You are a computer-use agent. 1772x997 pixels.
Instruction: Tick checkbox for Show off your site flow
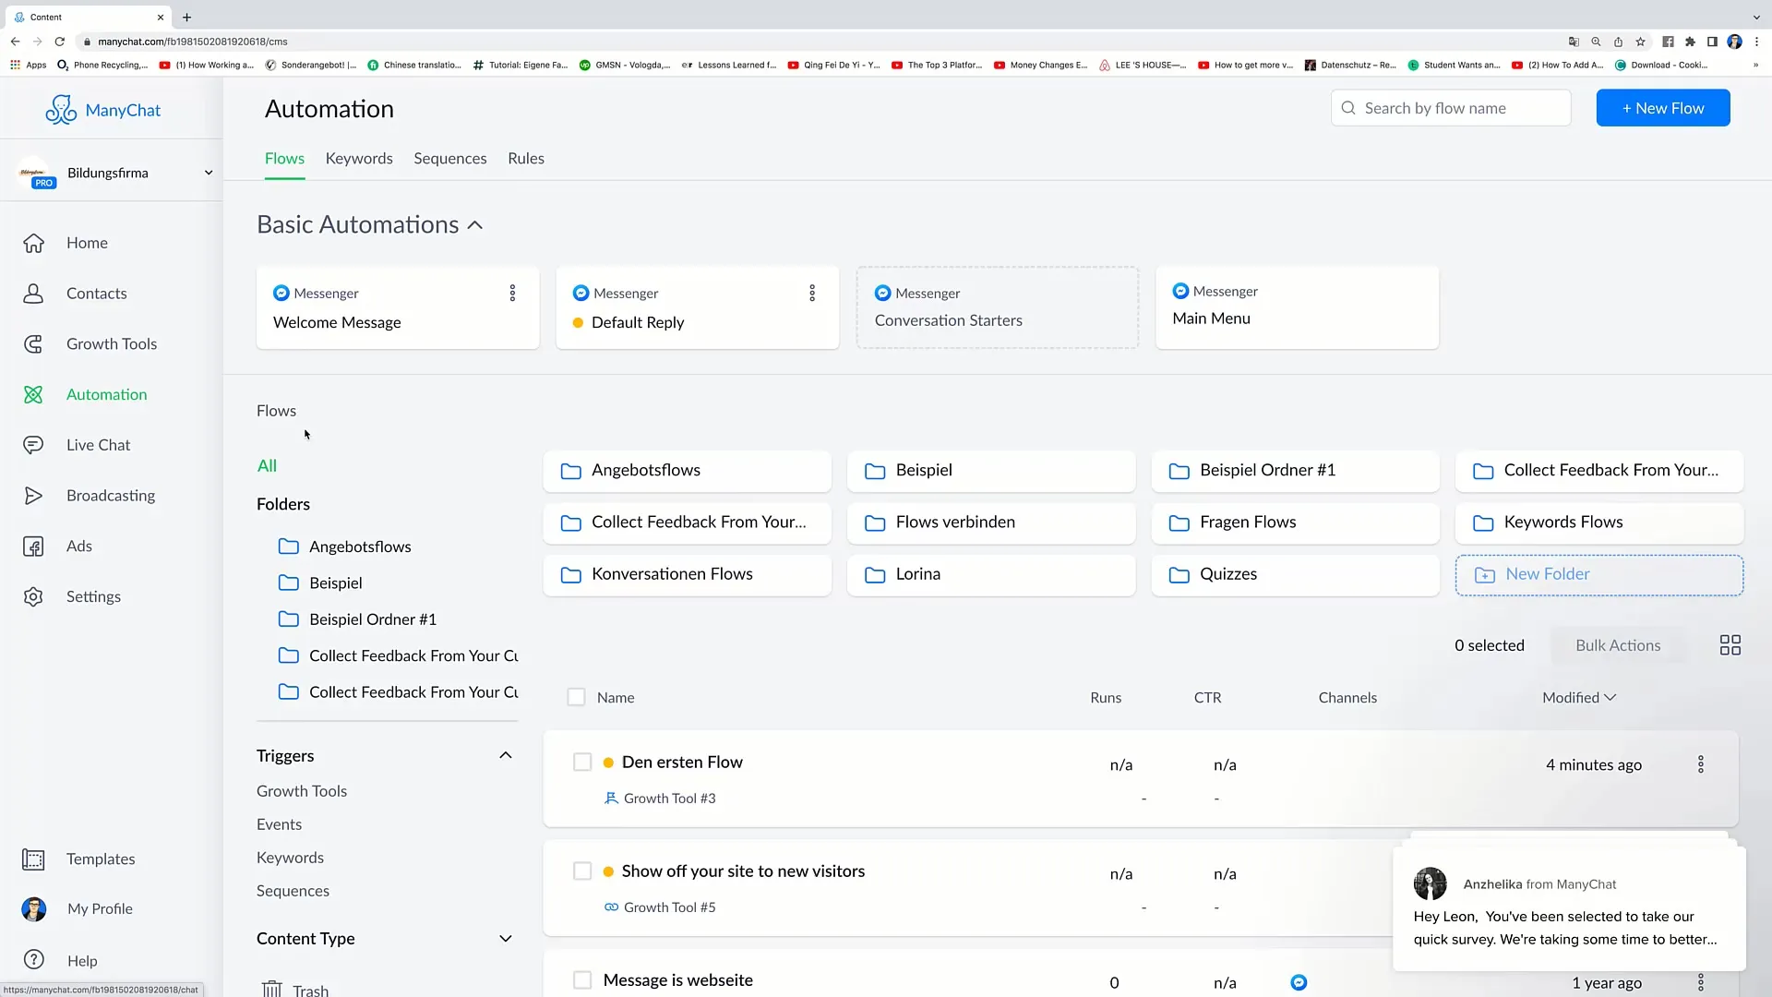coord(582,871)
